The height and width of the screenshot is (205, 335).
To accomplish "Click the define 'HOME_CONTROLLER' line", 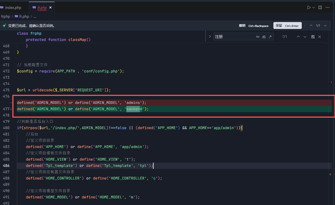I will pos(94,178).
